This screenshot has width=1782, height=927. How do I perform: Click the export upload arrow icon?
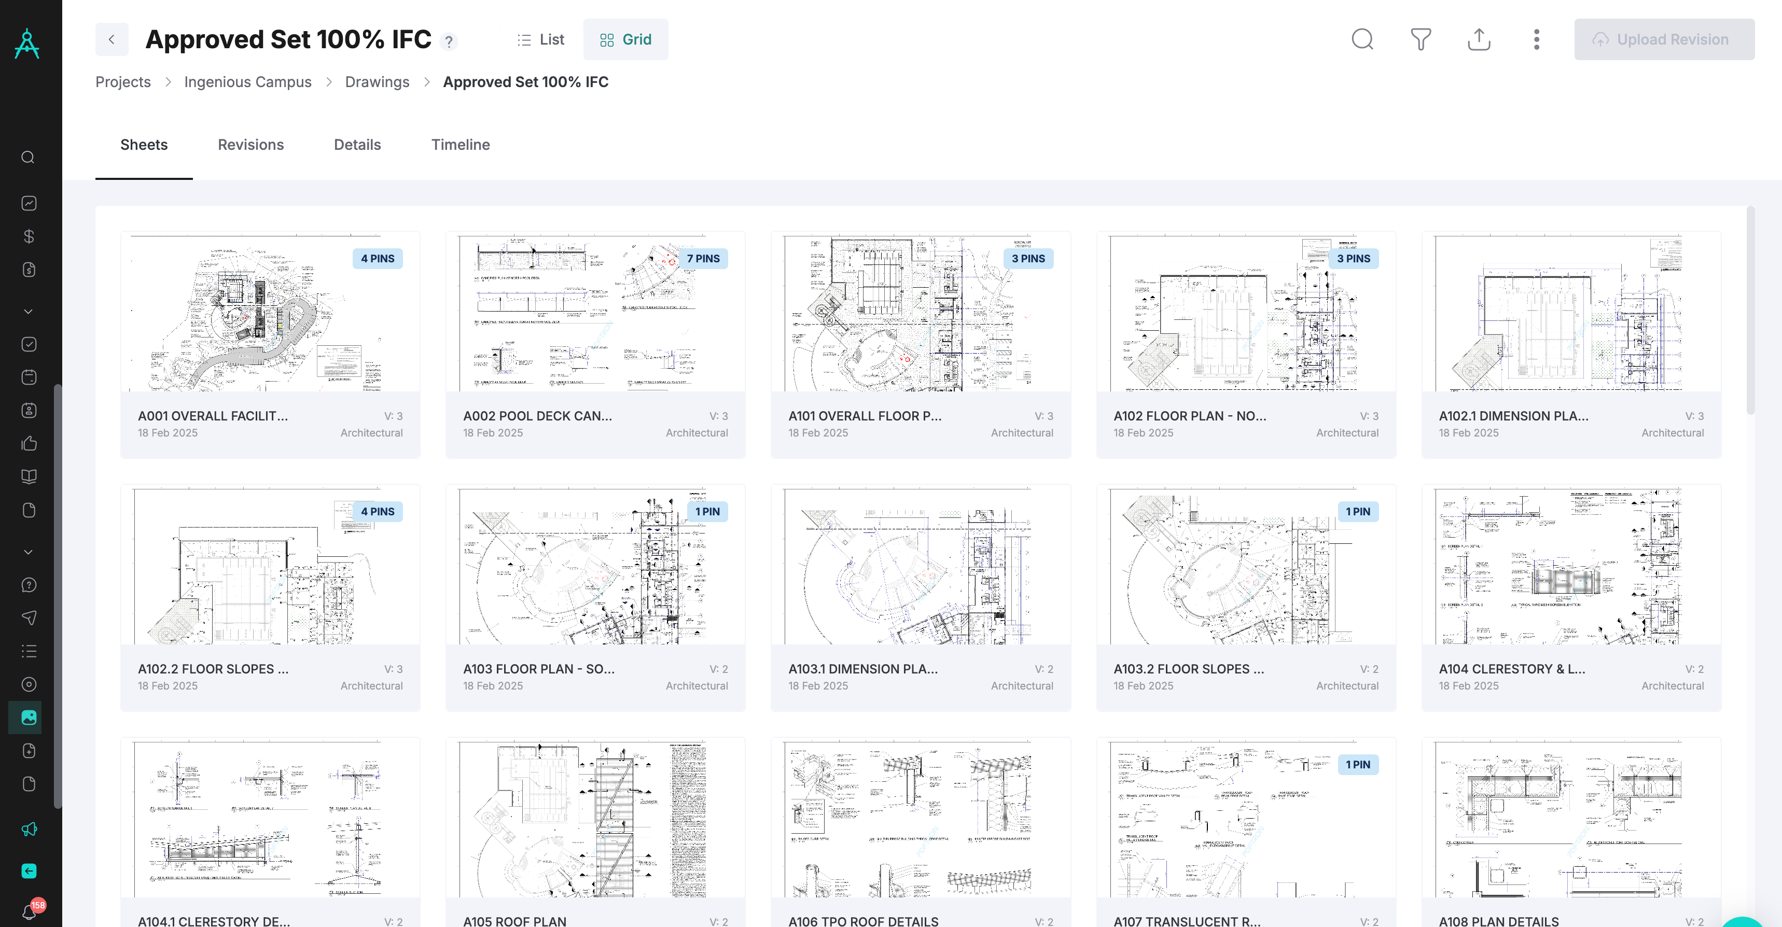[x=1478, y=39]
